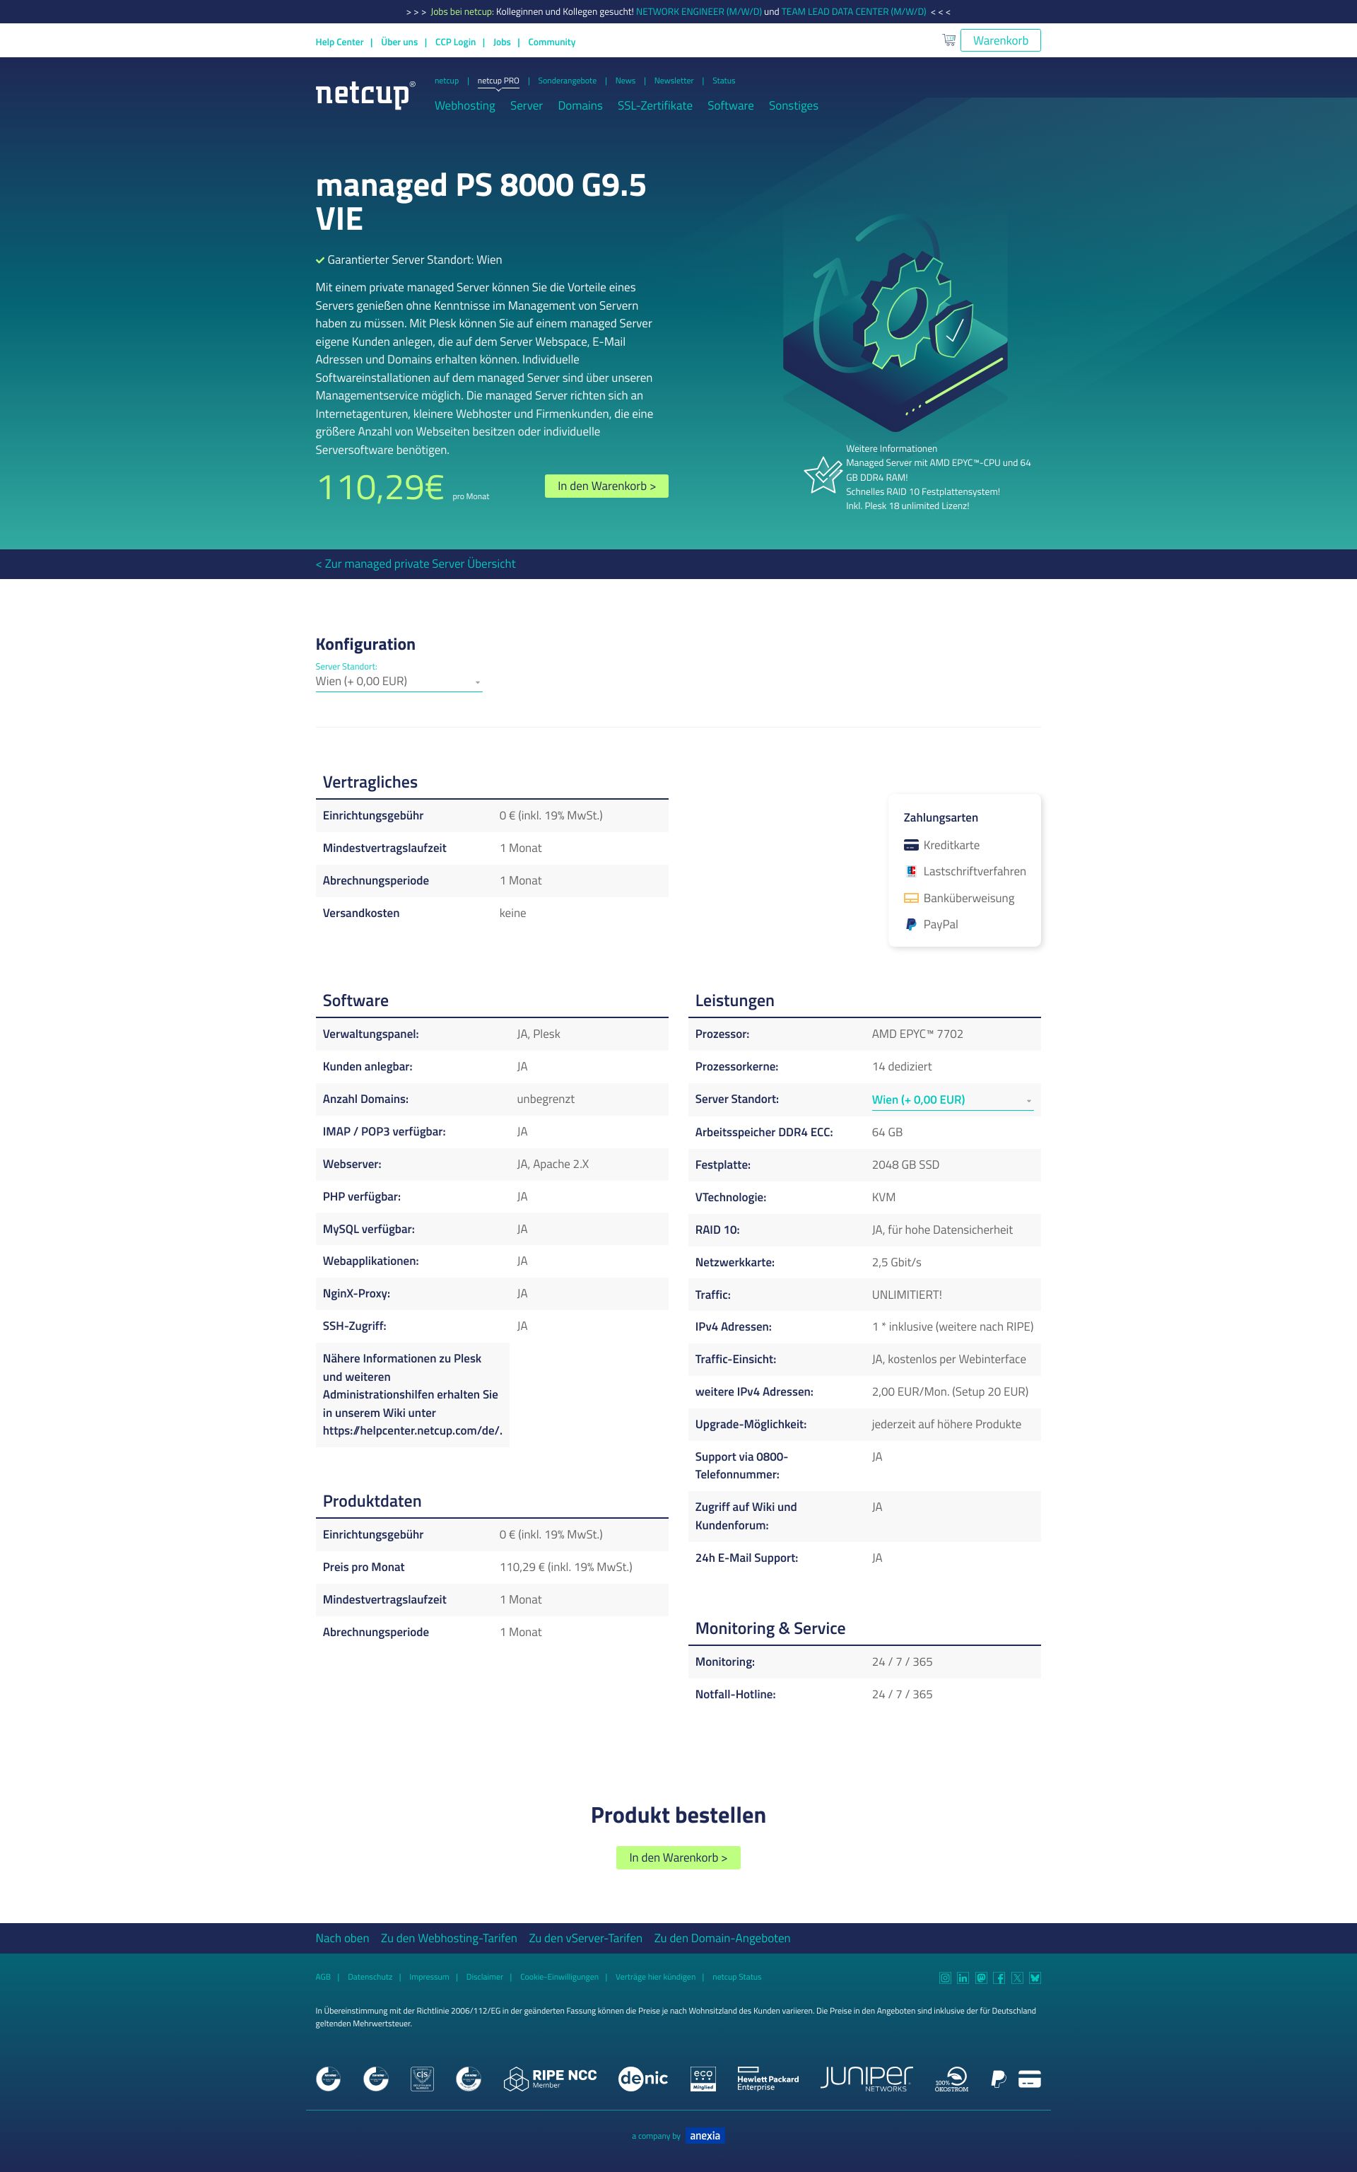Viewport: 1357px width, 2172px height.
Task: Click the netcup logo
Action: coord(365,94)
